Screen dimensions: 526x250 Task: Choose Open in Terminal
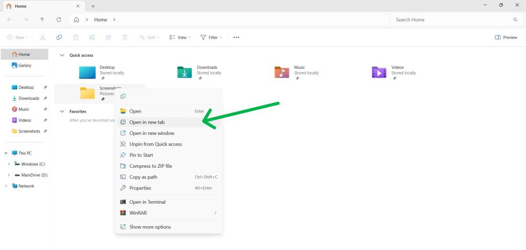[169, 202]
